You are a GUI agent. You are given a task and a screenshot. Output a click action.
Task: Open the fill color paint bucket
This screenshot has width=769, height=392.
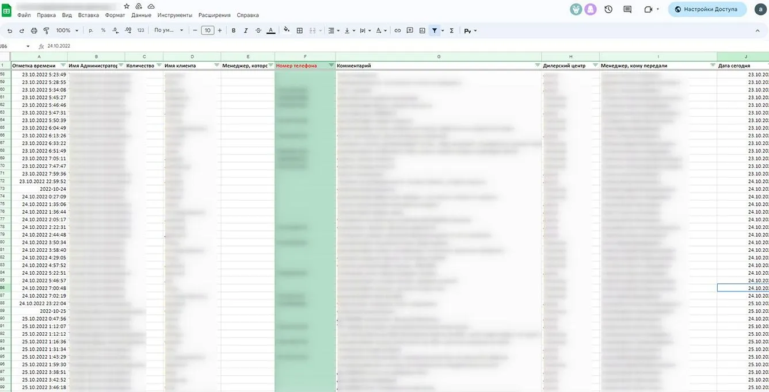(x=286, y=30)
